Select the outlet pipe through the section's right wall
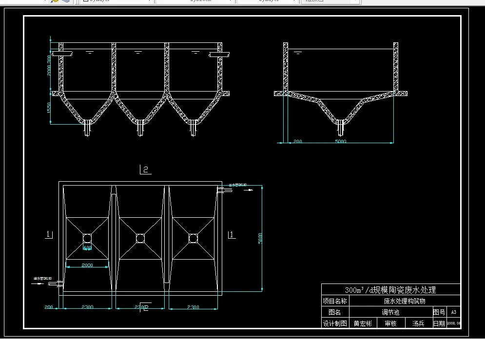Screen dimensions: 485x340 click(219, 55)
